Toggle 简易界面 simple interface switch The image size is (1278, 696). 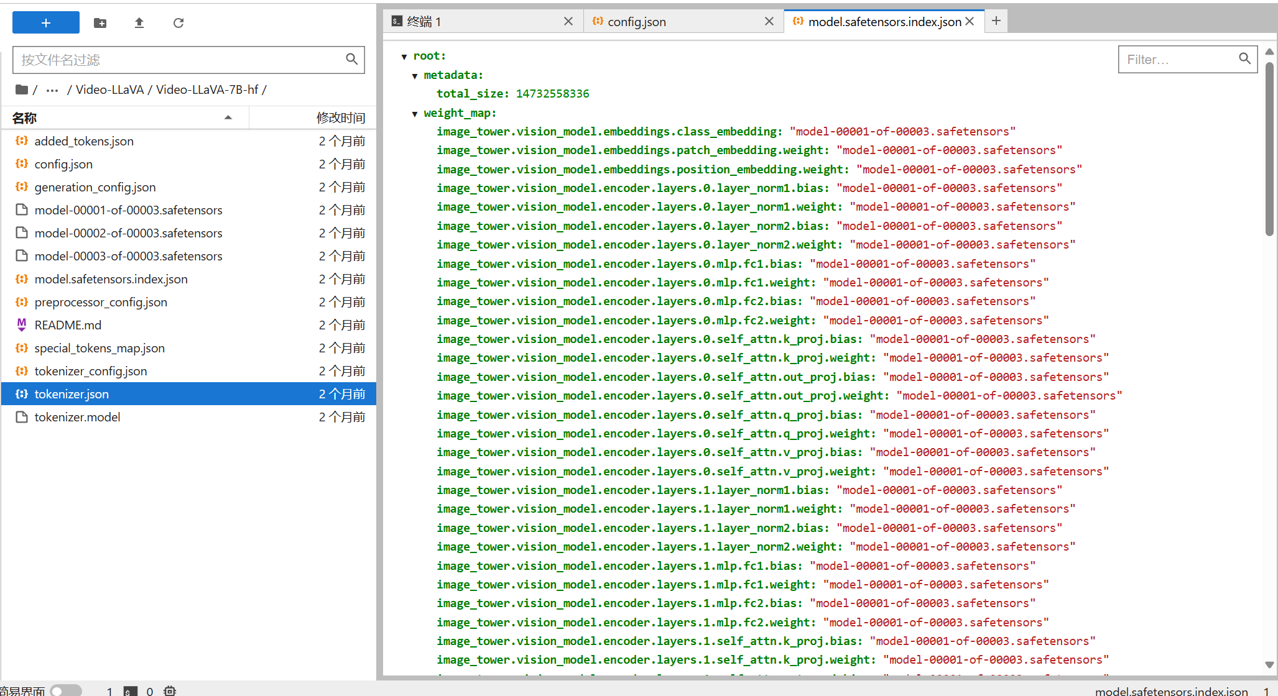coord(66,690)
